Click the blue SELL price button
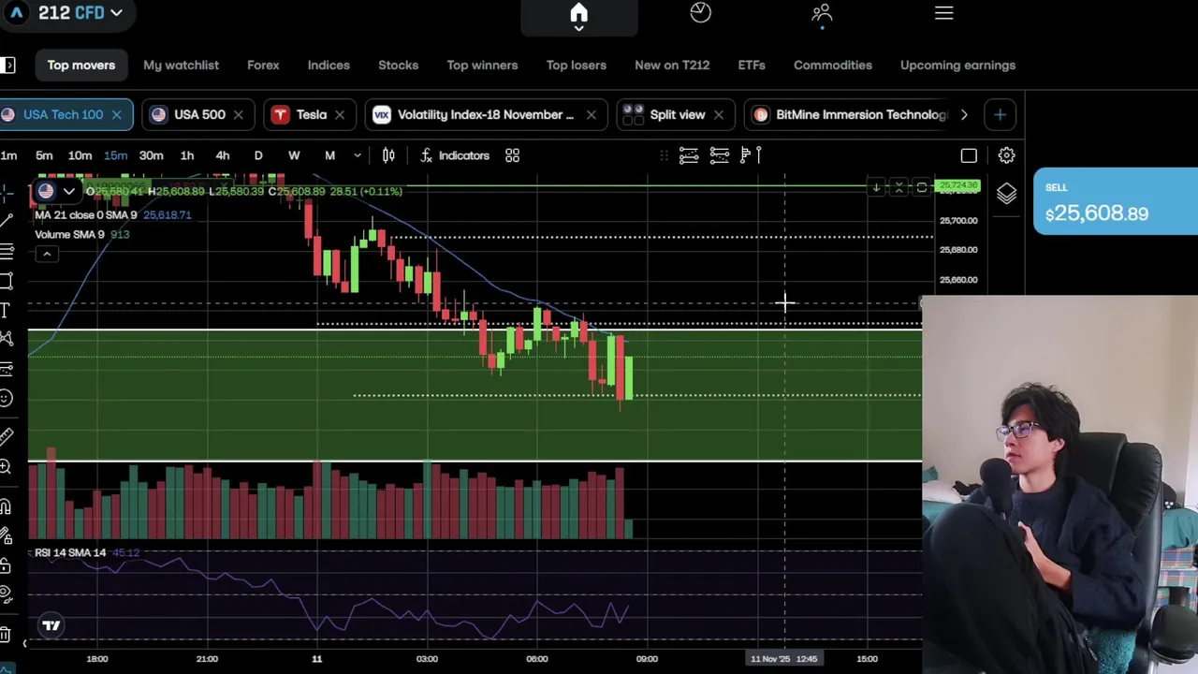Image resolution: width=1198 pixels, height=674 pixels. point(1116,201)
